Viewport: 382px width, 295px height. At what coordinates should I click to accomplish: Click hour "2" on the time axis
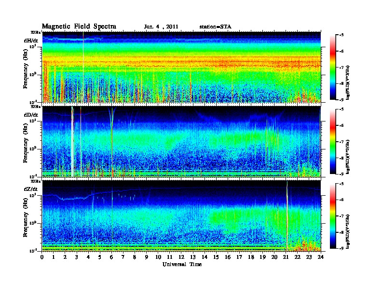point(65,257)
